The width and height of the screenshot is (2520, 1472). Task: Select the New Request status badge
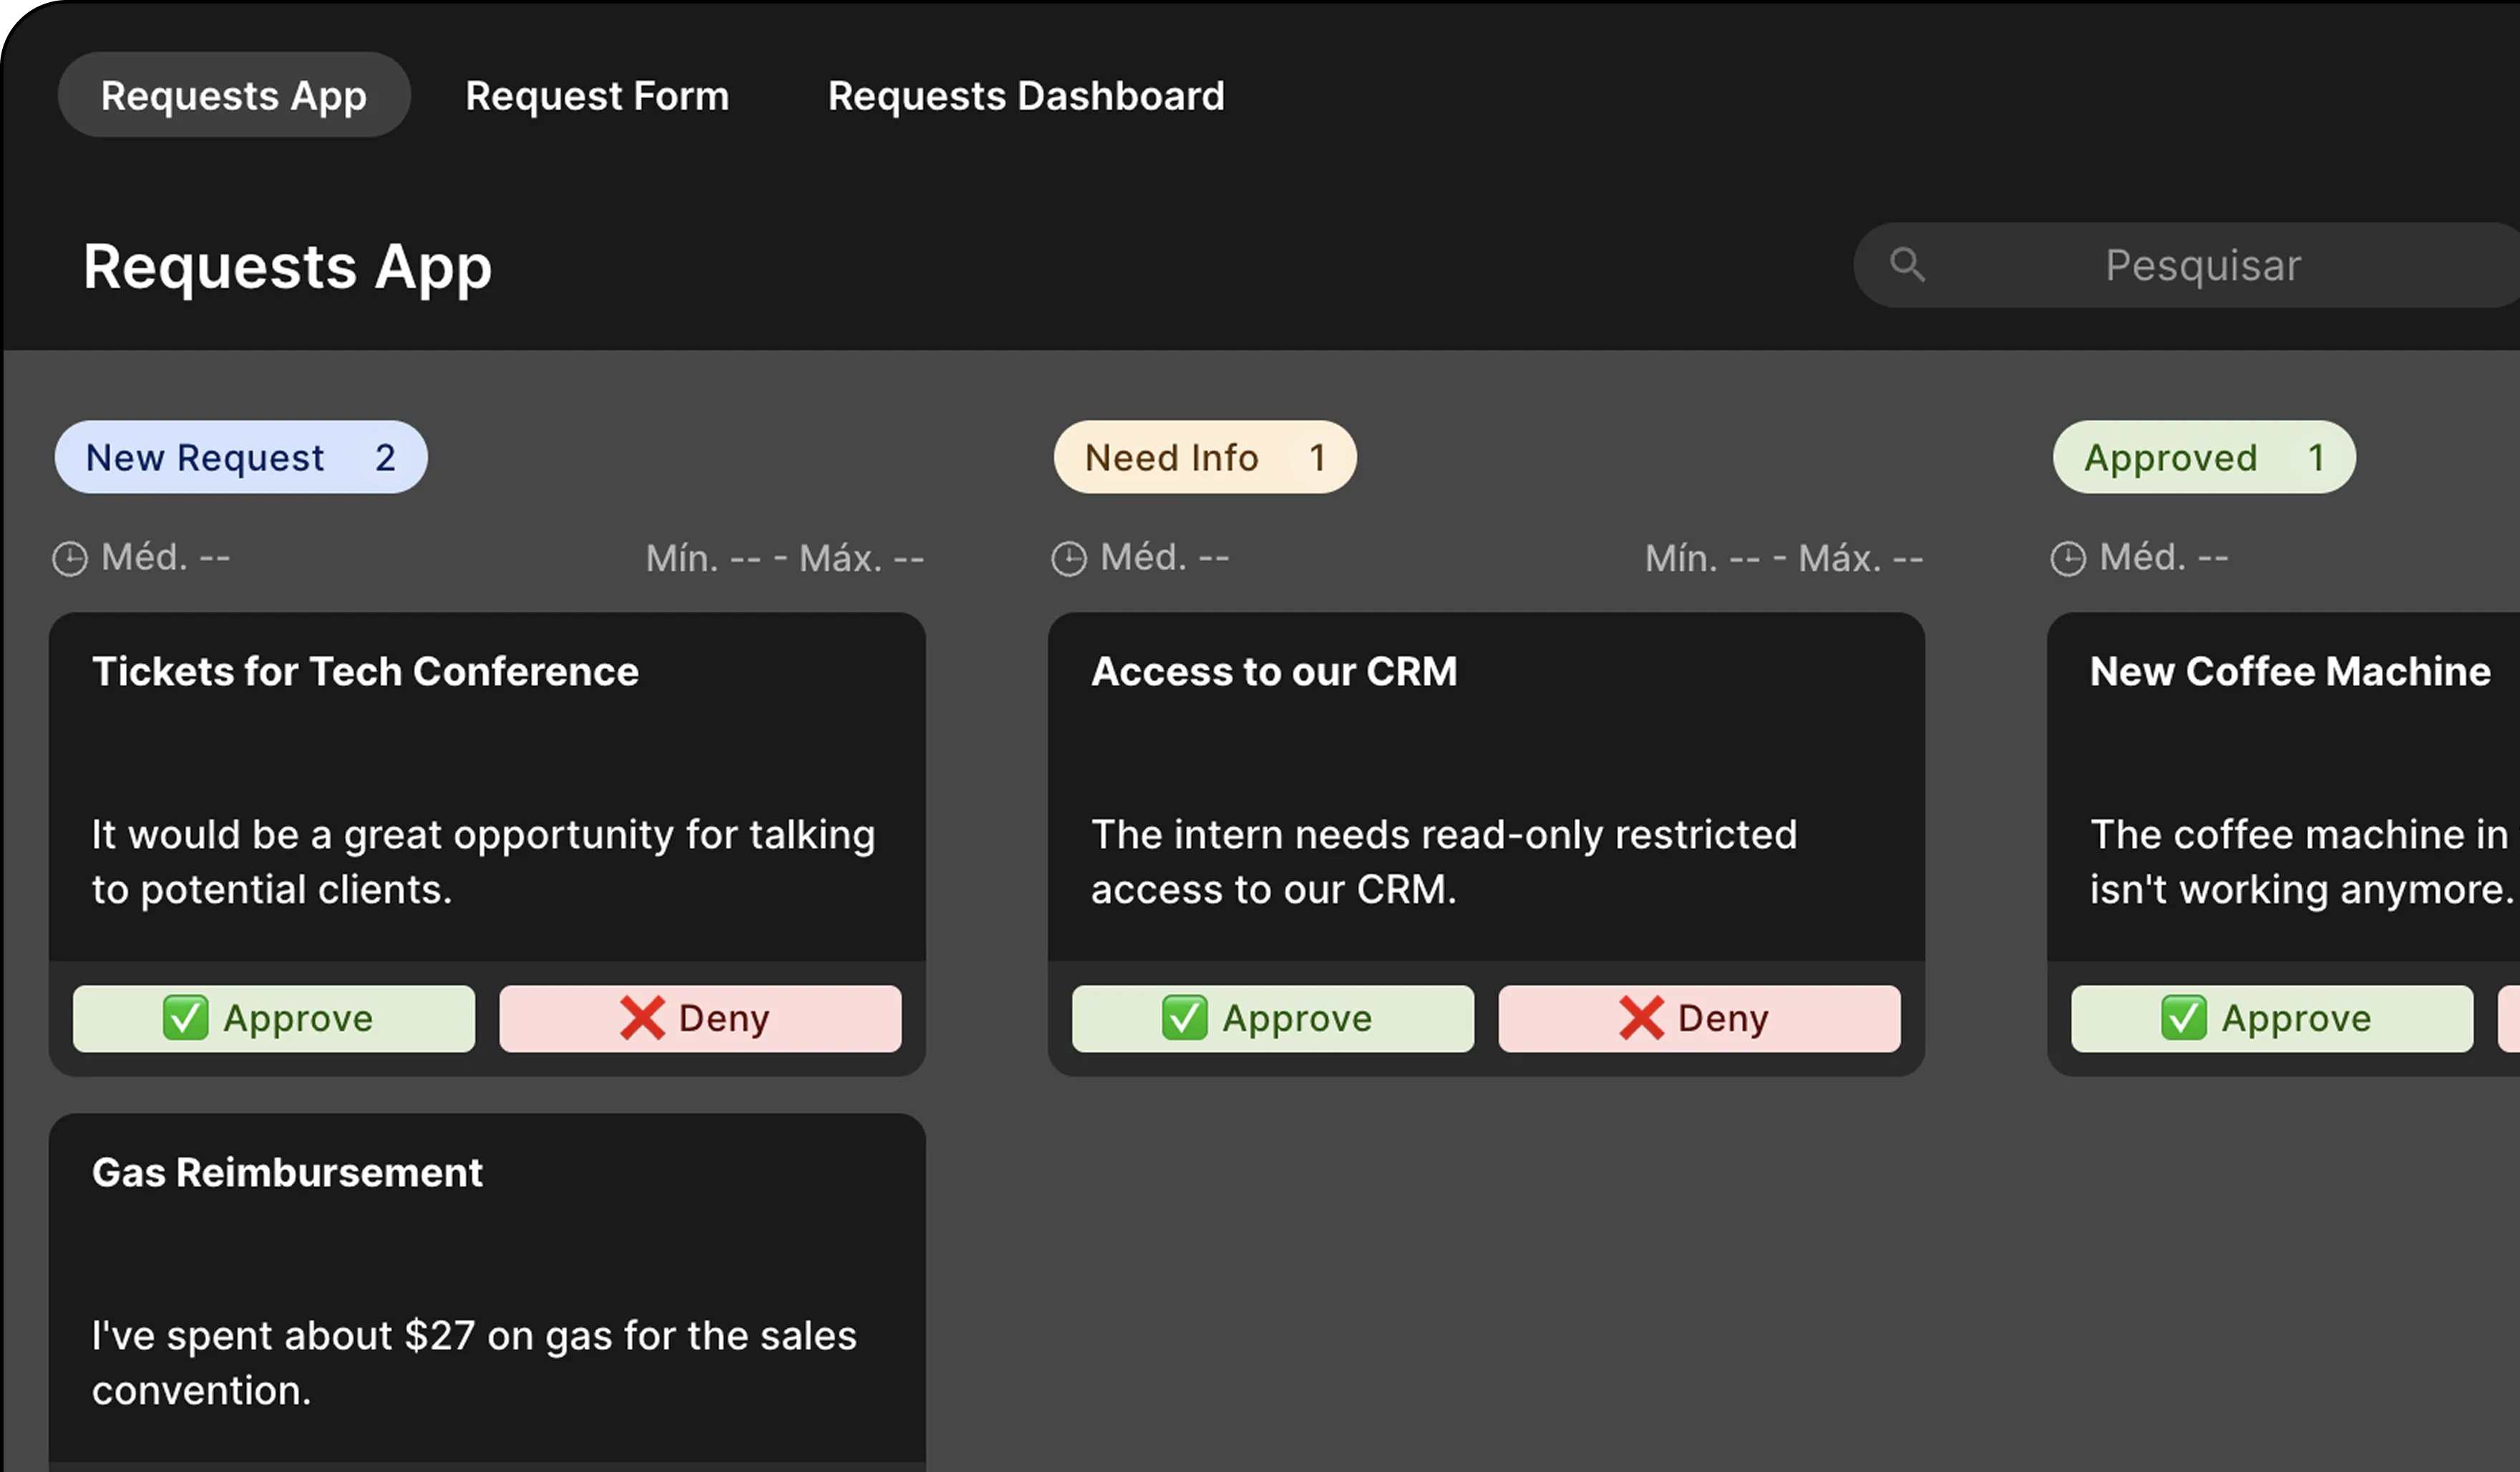[240, 457]
